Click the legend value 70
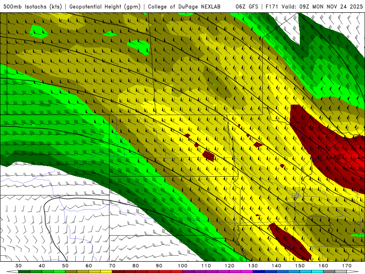 [x=112, y=266]
